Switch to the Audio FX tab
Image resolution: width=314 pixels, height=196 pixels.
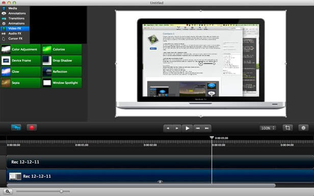pyautogui.click(x=15, y=34)
